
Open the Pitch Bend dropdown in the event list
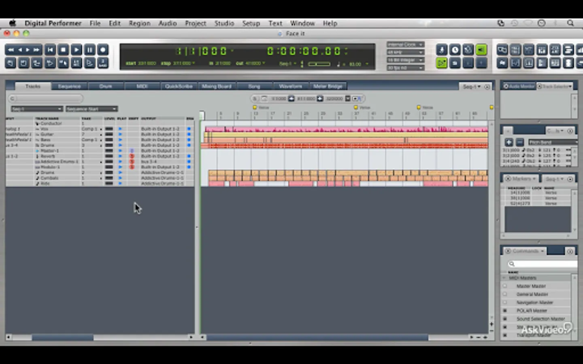pos(553,142)
